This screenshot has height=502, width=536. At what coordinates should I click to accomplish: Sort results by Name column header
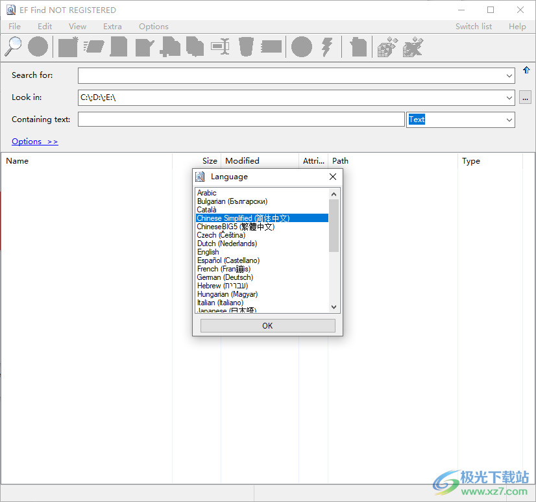tap(87, 161)
